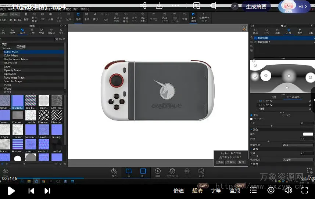Enable the half checkbox under the shape options

(x=251, y=119)
